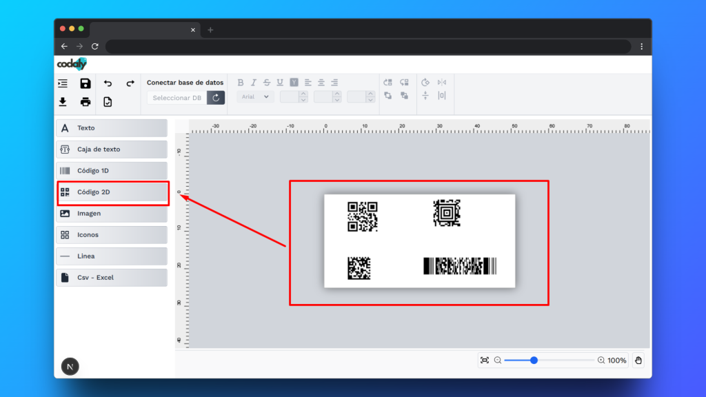Viewport: 706px width, 397px height.
Task: Activate the hand pan tool
Action: coord(638,360)
